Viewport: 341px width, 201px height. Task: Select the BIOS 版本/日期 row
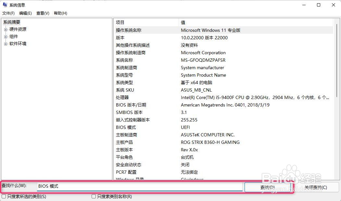[223, 105]
